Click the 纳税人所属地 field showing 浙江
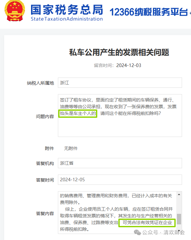 point(120,83)
